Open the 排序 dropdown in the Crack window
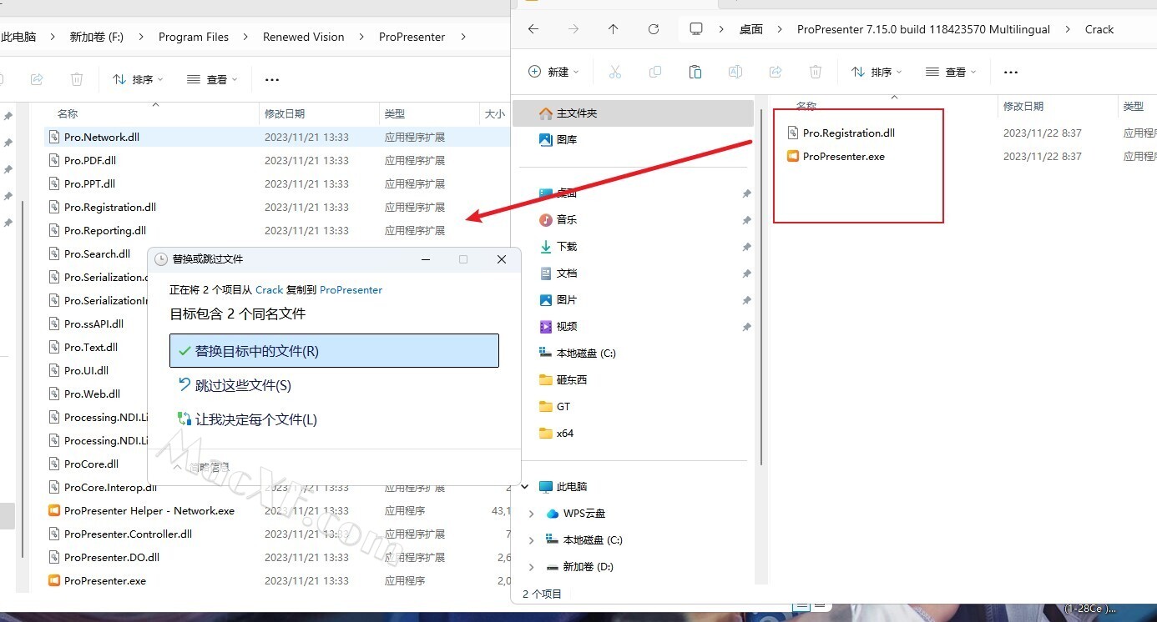The height and width of the screenshot is (622, 1157). click(x=877, y=73)
